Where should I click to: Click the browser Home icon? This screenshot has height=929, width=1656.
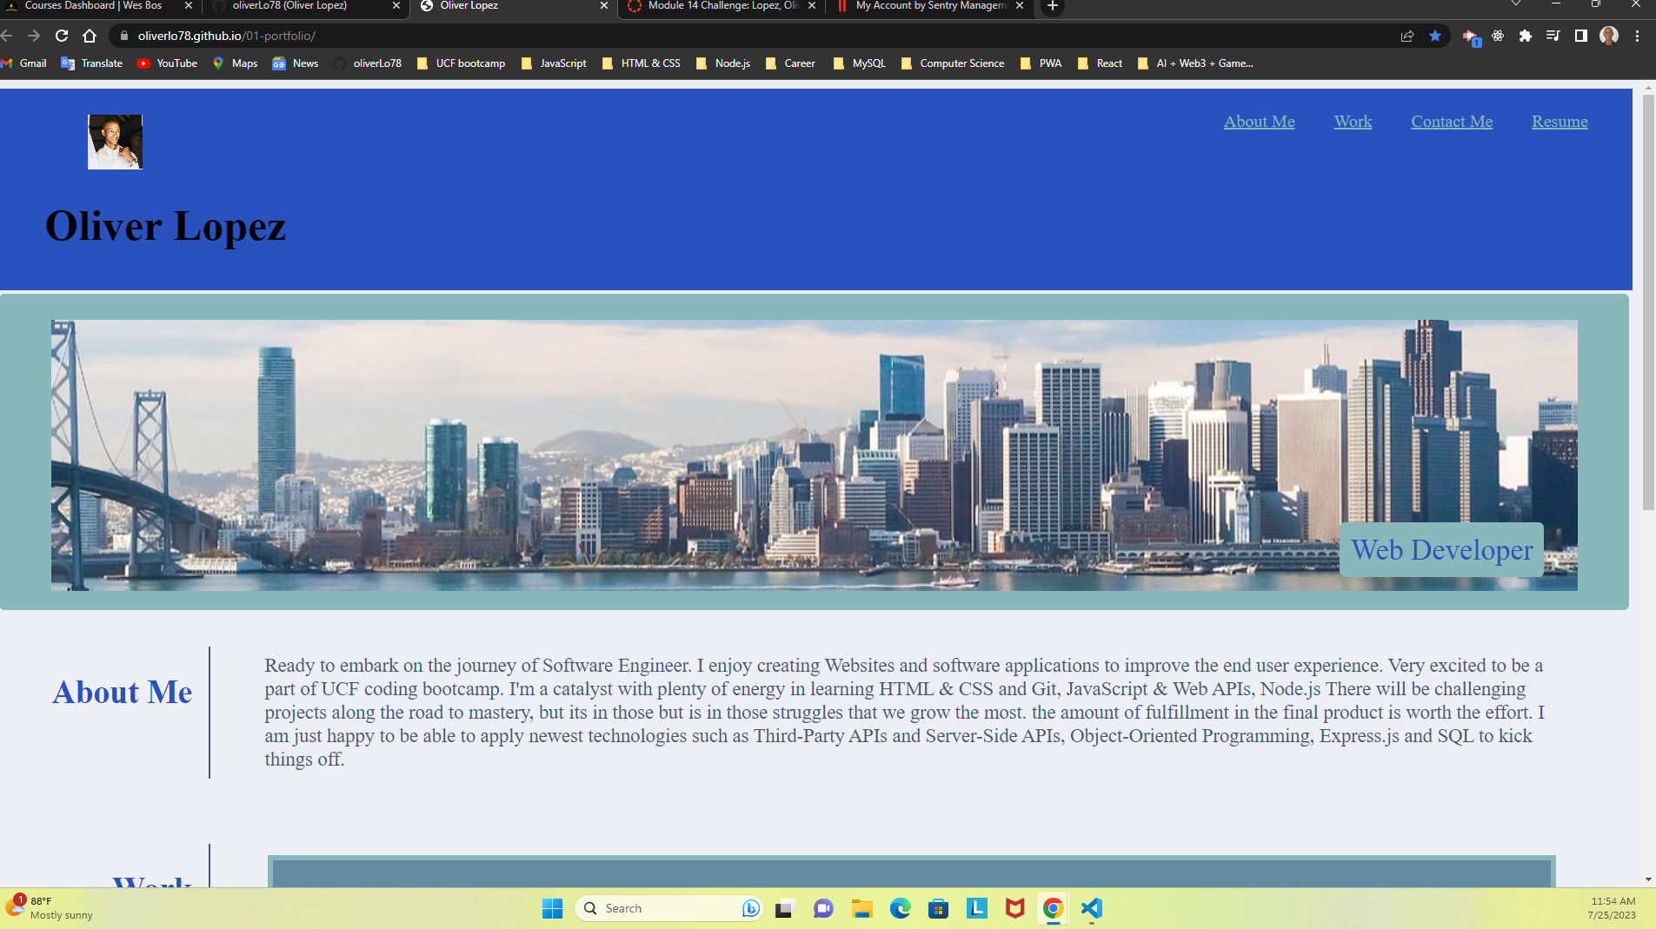tap(90, 36)
